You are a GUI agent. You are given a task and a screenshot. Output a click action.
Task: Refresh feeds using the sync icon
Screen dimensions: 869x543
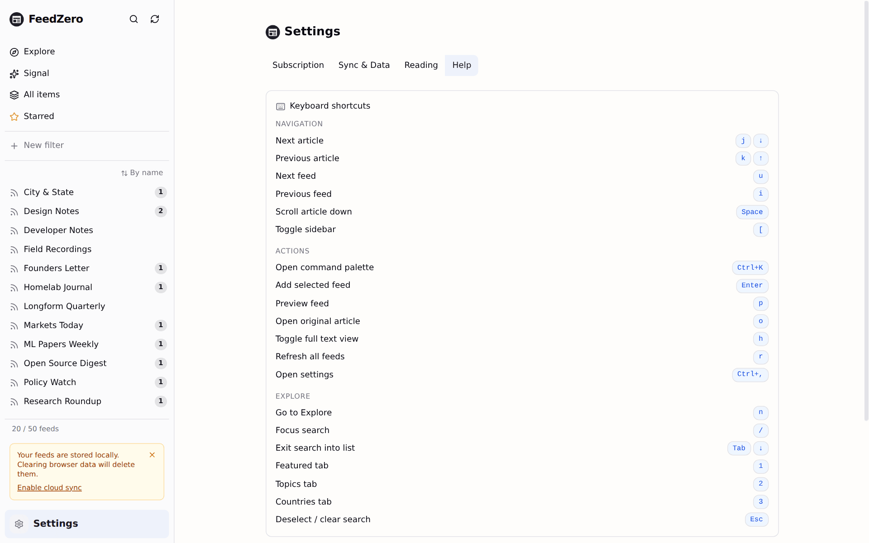(155, 19)
